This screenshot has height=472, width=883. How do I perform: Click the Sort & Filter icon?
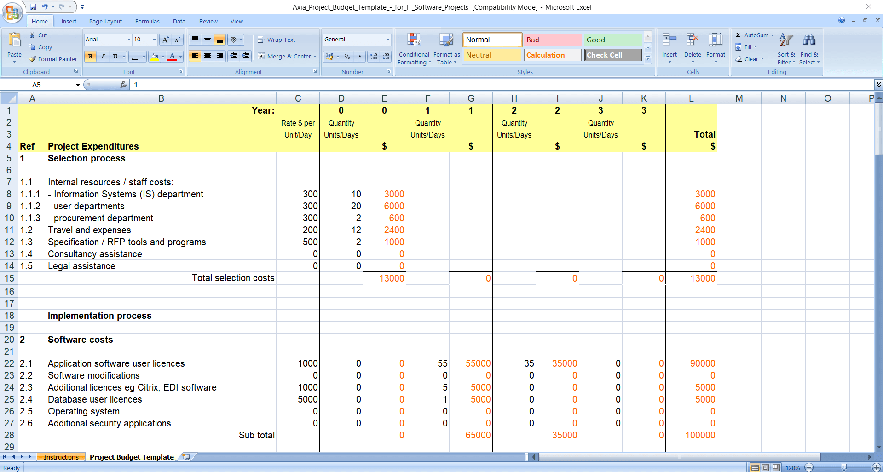[x=786, y=40]
